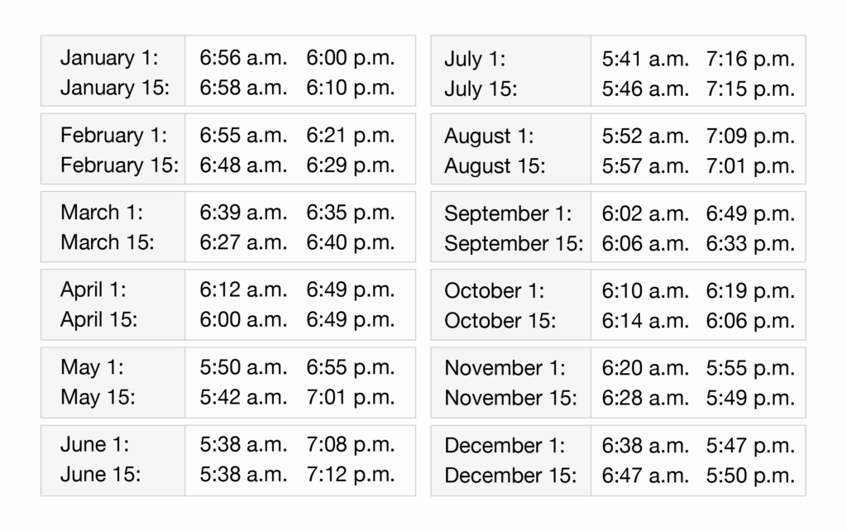The image size is (847, 531).
Task: Select the October 1 morning time 6:10 a.m.
Action: (645, 291)
